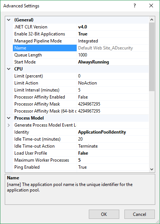Click the scrollbar down arrow
This screenshot has height=224, width=160.
[152, 169]
